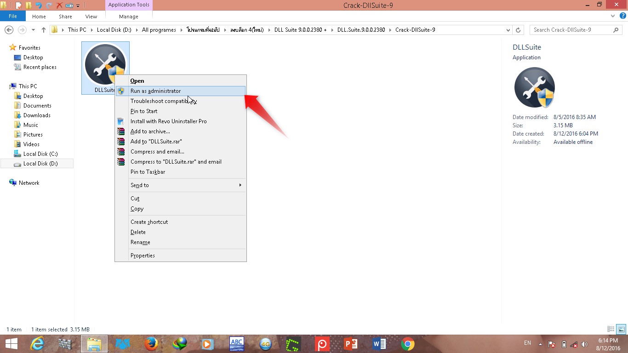Viewport: 628px width, 353px height.
Task: Open Word from the taskbar
Action: coord(379,344)
